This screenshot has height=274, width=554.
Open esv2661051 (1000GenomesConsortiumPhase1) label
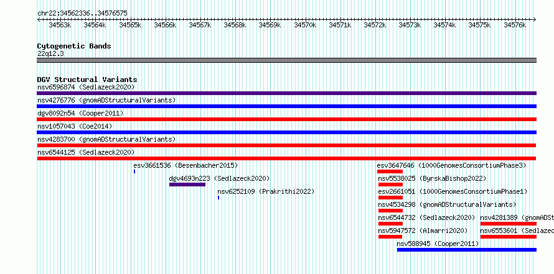point(453,191)
